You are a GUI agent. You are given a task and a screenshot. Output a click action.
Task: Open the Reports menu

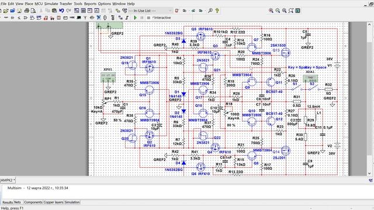coord(90,4)
